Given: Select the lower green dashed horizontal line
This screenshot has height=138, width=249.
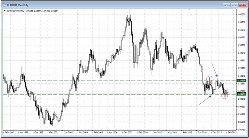Looking at the screenshot, I should coord(119,94).
